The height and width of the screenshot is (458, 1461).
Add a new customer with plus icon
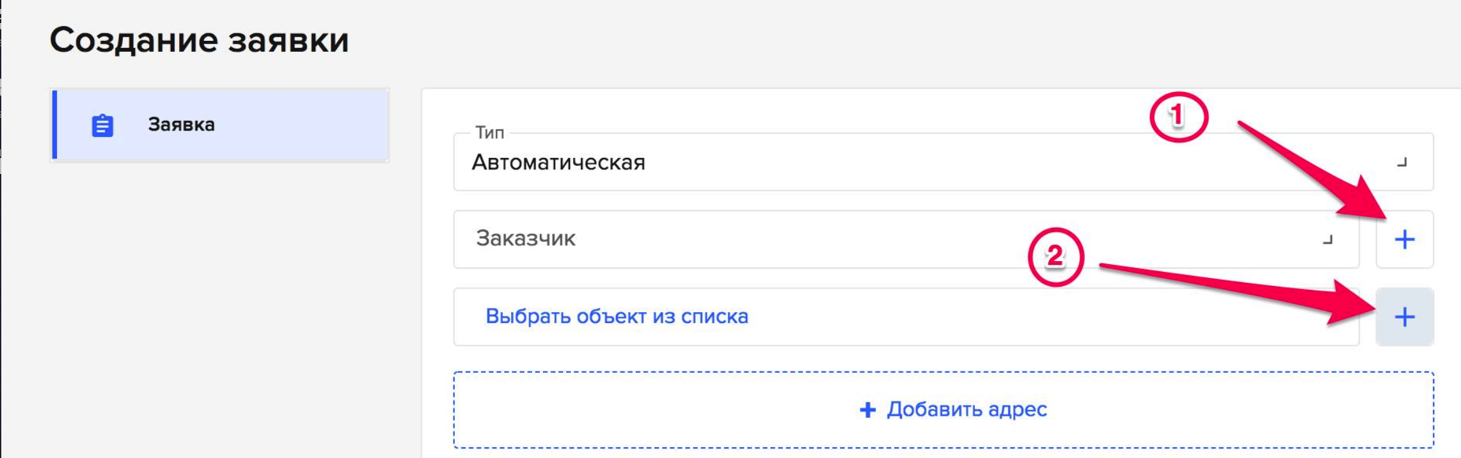tap(1405, 239)
